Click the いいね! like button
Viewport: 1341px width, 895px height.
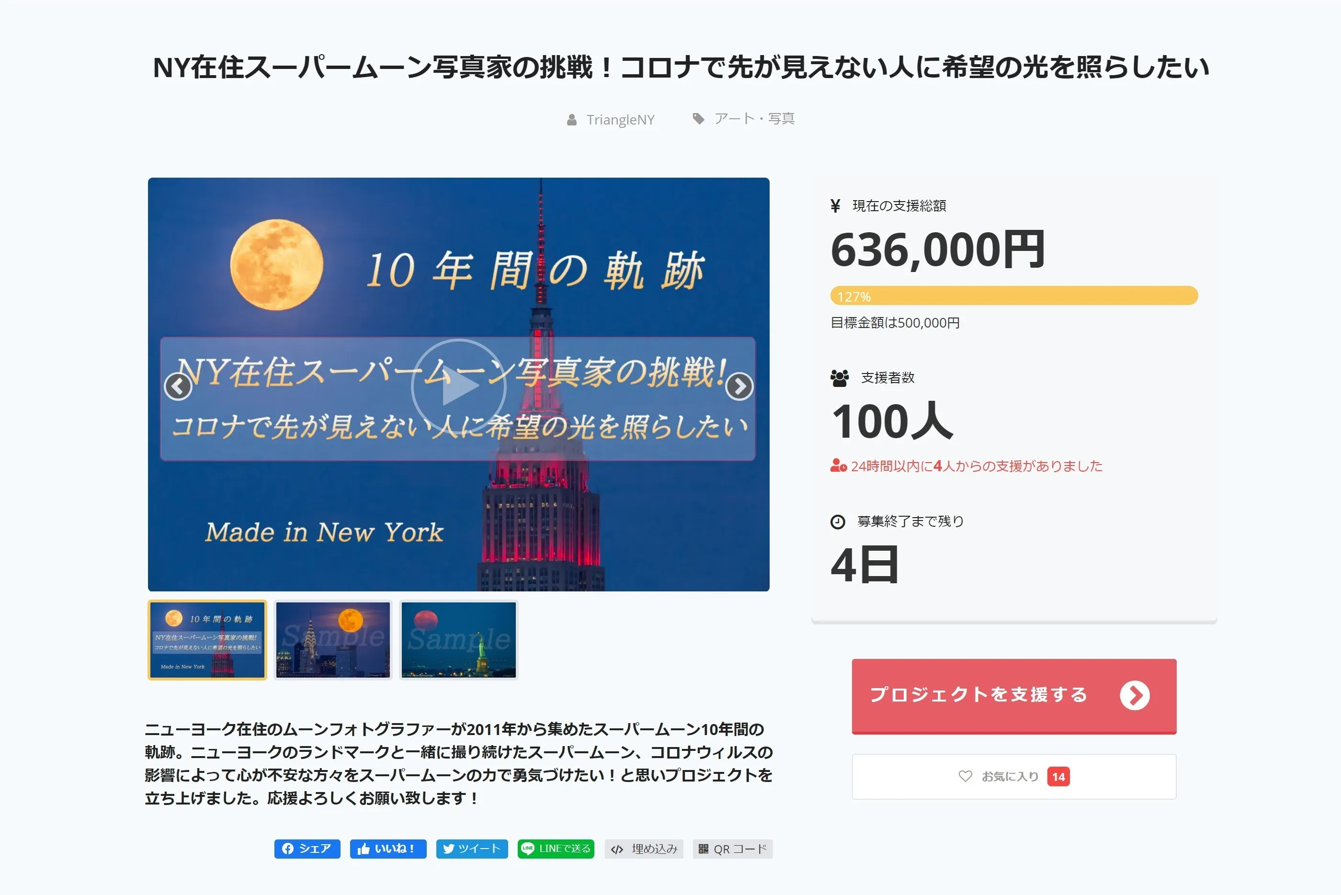click(x=387, y=849)
